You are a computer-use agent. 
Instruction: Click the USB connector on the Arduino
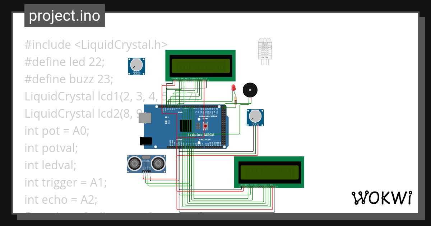(x=145, y=118)
